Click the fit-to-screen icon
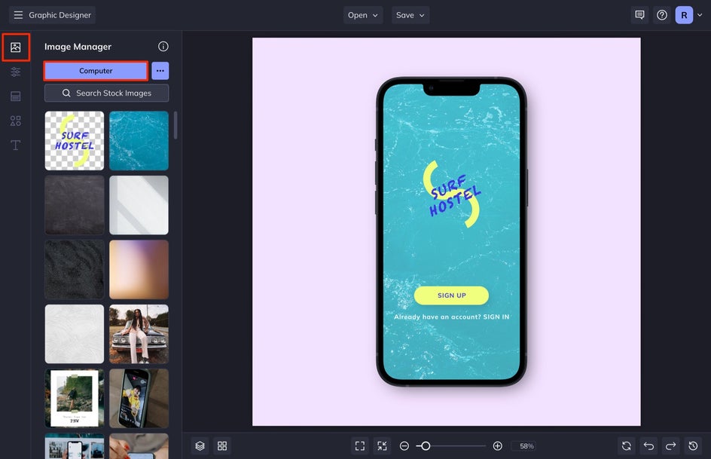The image size is (711, 459). (x=360, y=446)
